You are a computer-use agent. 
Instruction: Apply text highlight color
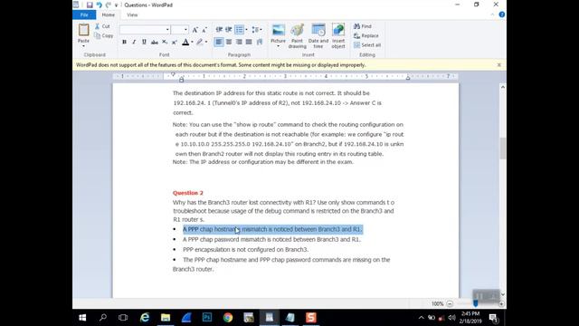[199, 43]
